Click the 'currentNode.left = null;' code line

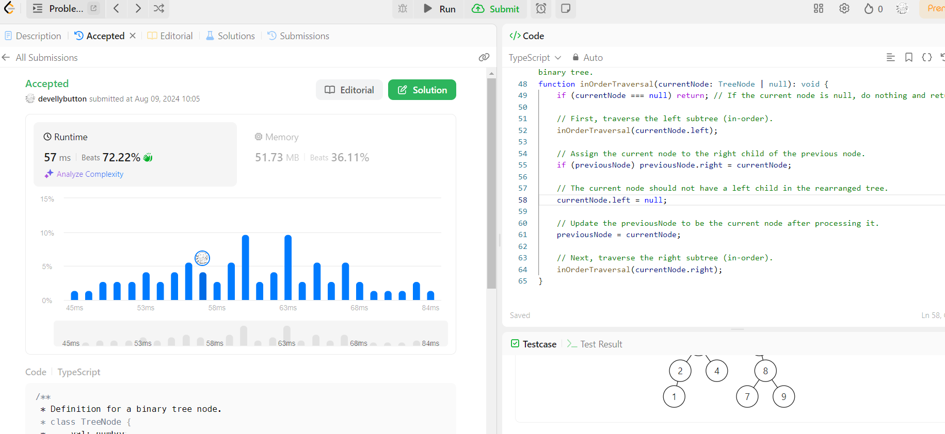tap(612, 200)
